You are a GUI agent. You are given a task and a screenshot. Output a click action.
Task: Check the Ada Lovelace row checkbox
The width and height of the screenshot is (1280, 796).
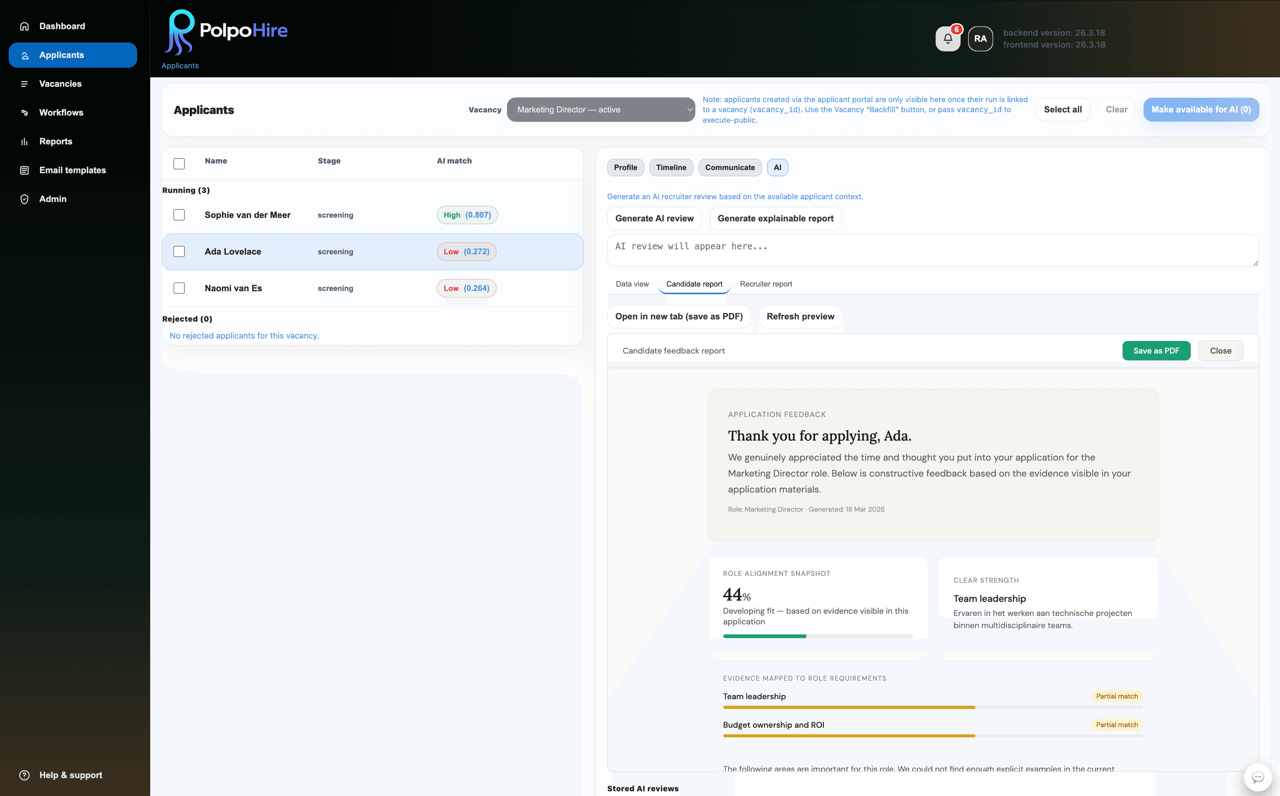coord(179,252)
